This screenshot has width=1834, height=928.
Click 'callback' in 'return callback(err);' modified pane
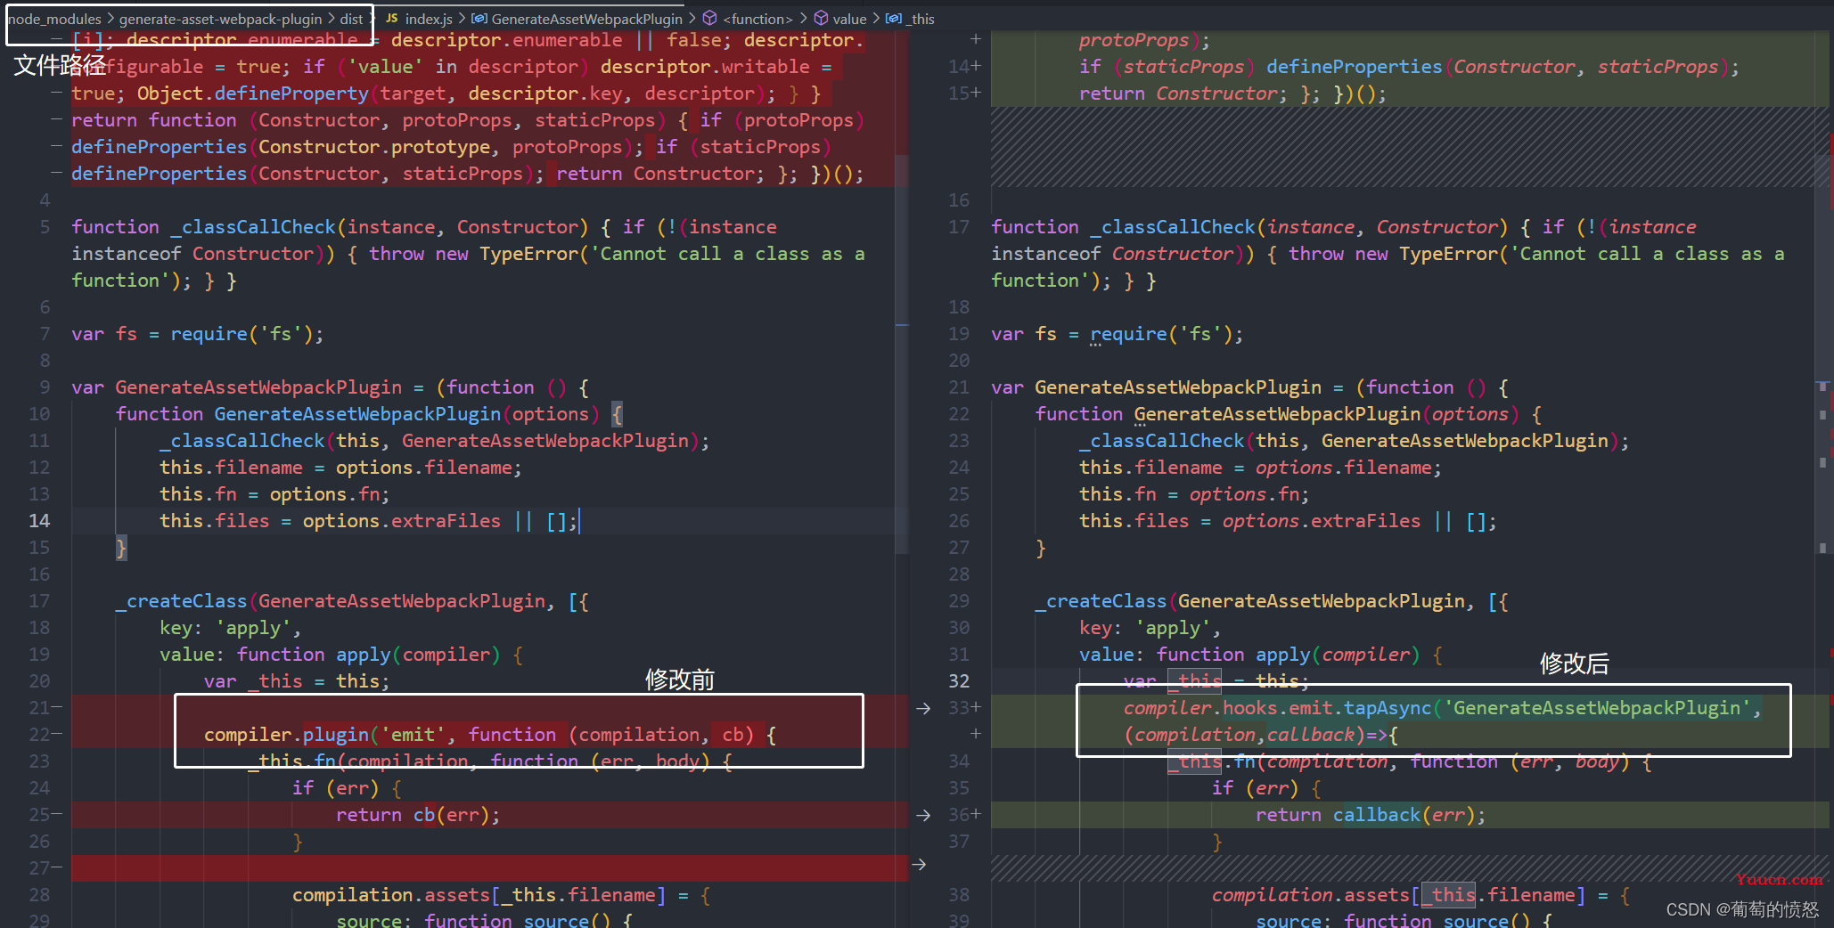click(1377, 815)
